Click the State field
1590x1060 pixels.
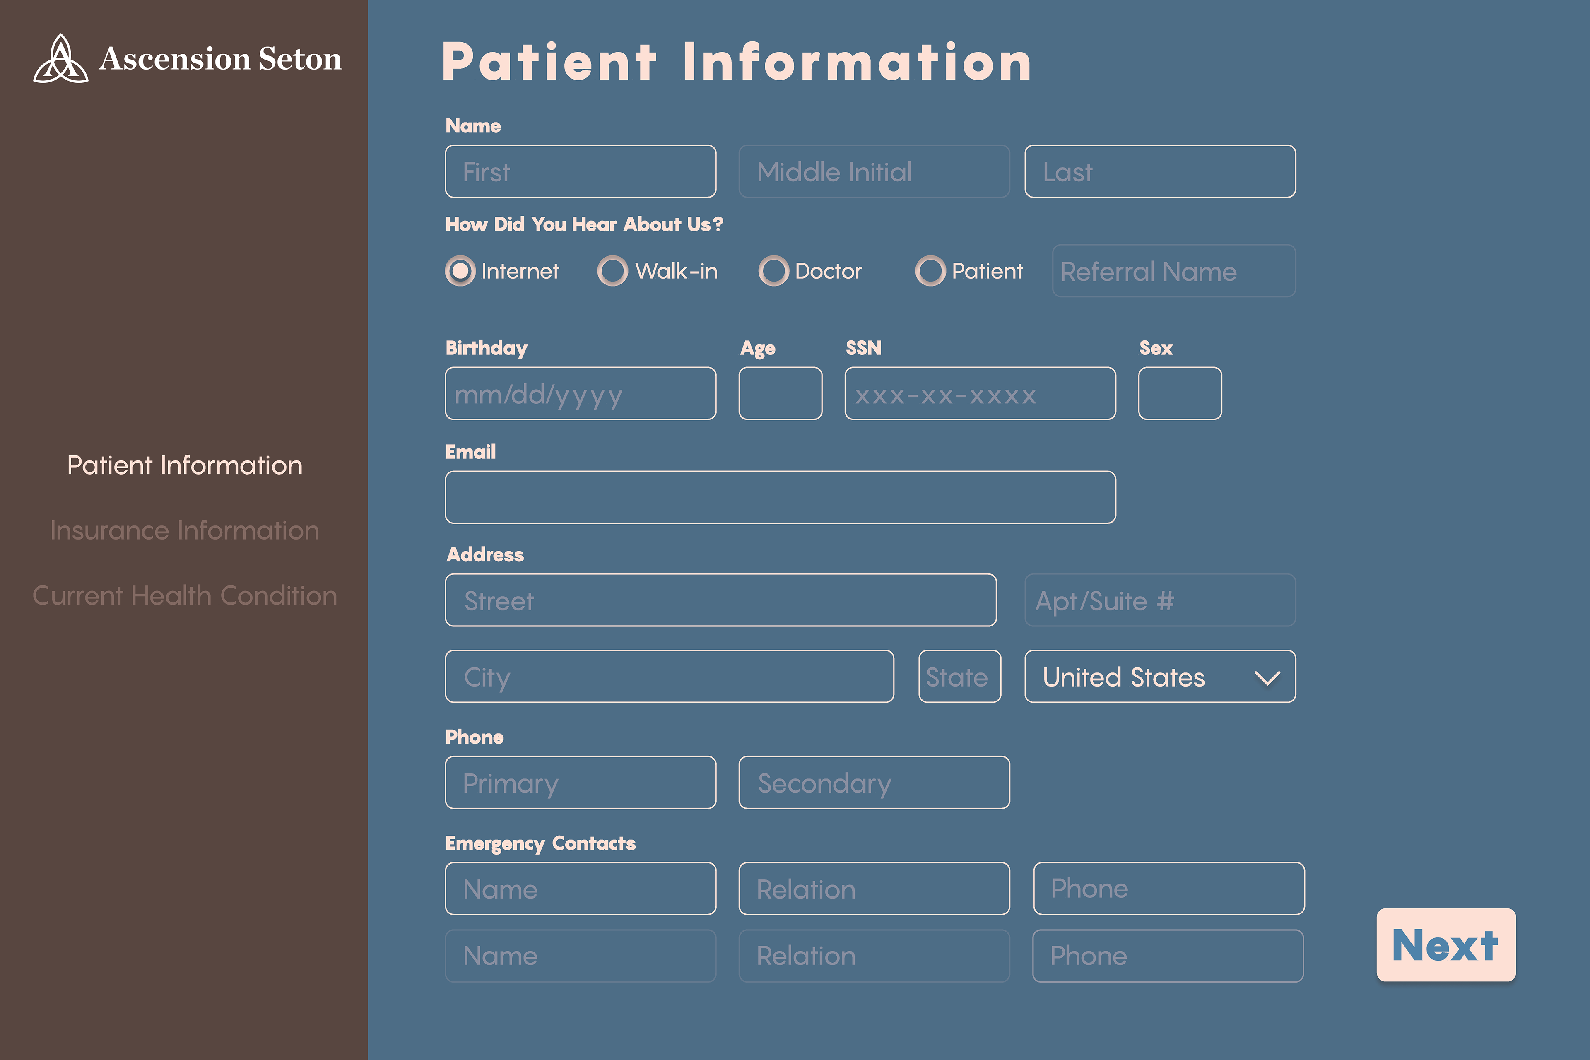[x=960, y=677]
